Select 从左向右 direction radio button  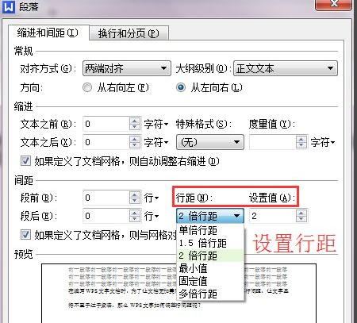(181, 87)
